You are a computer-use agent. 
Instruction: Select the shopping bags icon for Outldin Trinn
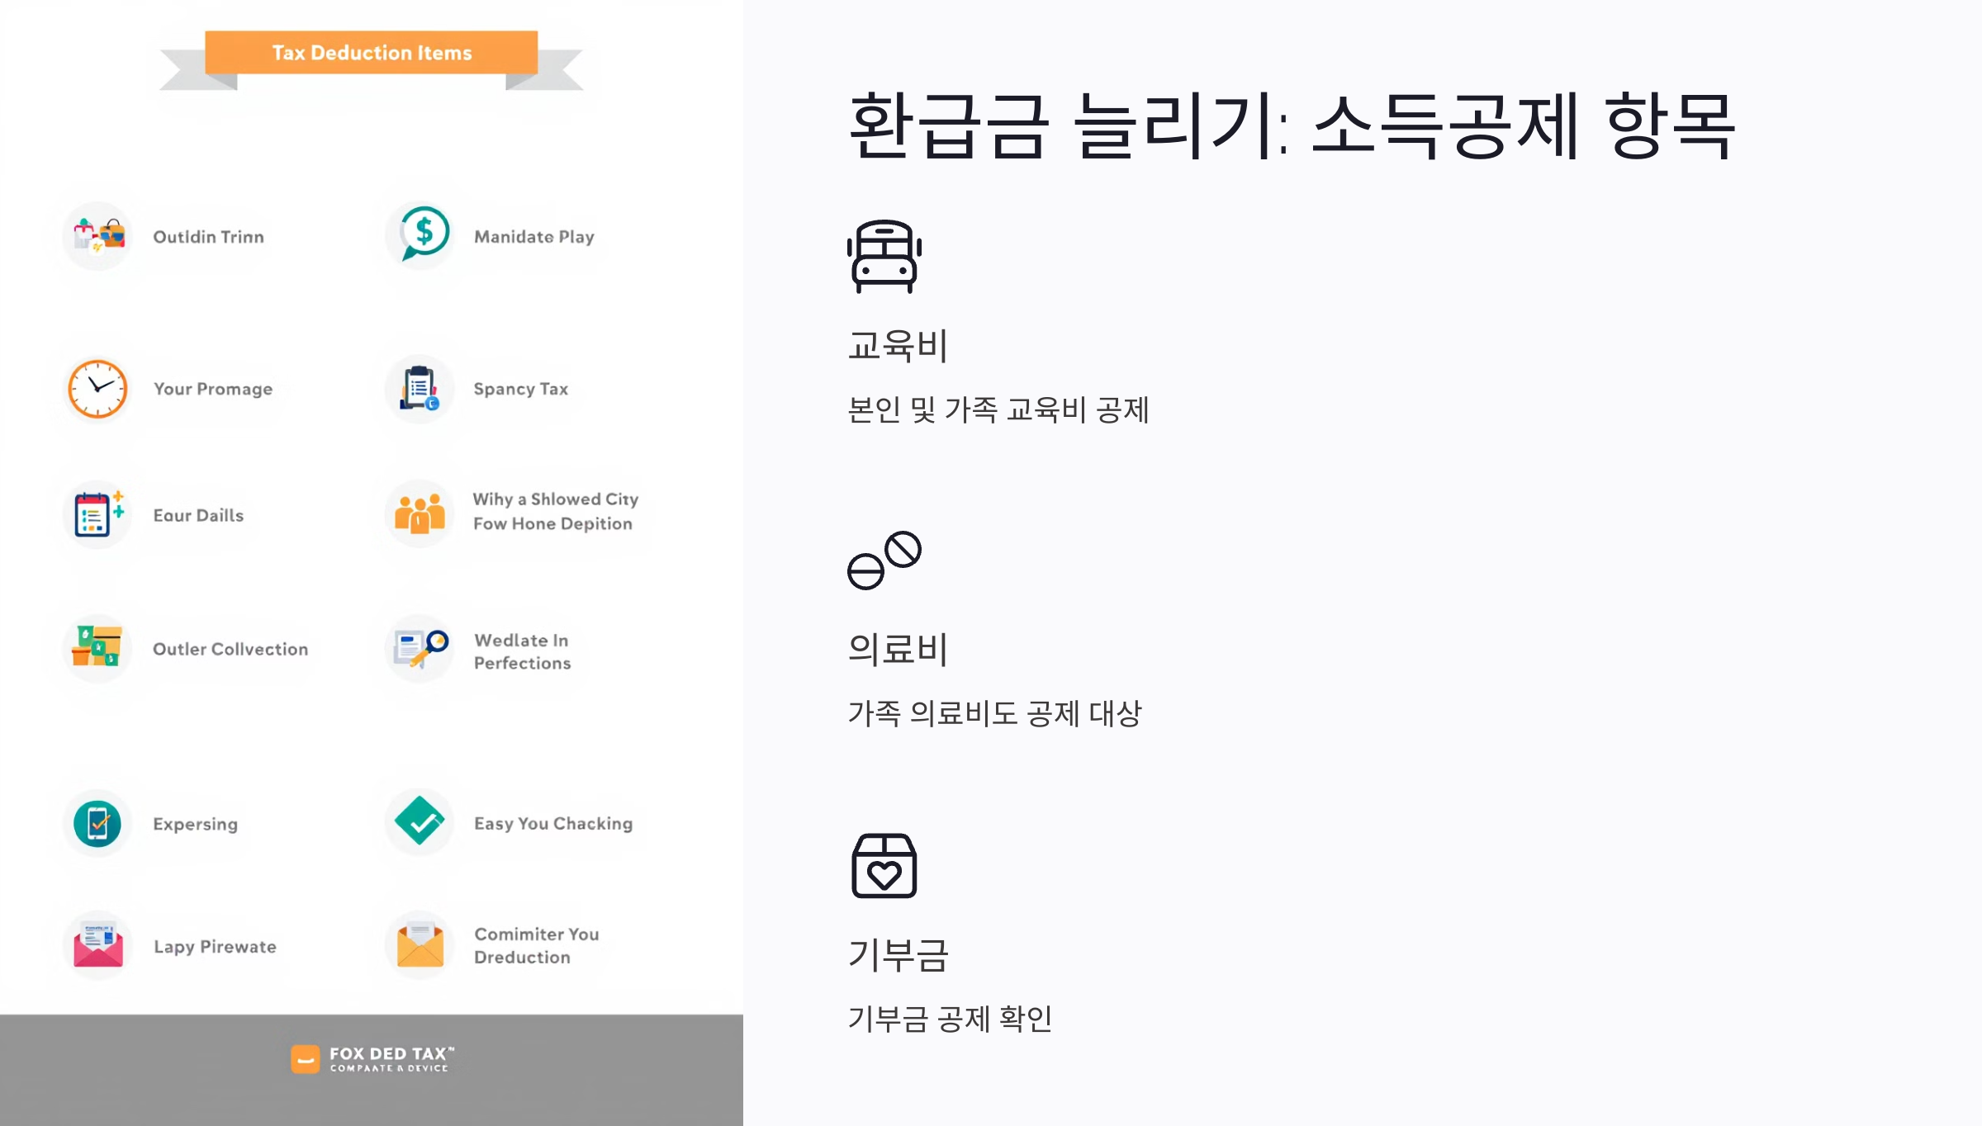[x=97, y=235]
